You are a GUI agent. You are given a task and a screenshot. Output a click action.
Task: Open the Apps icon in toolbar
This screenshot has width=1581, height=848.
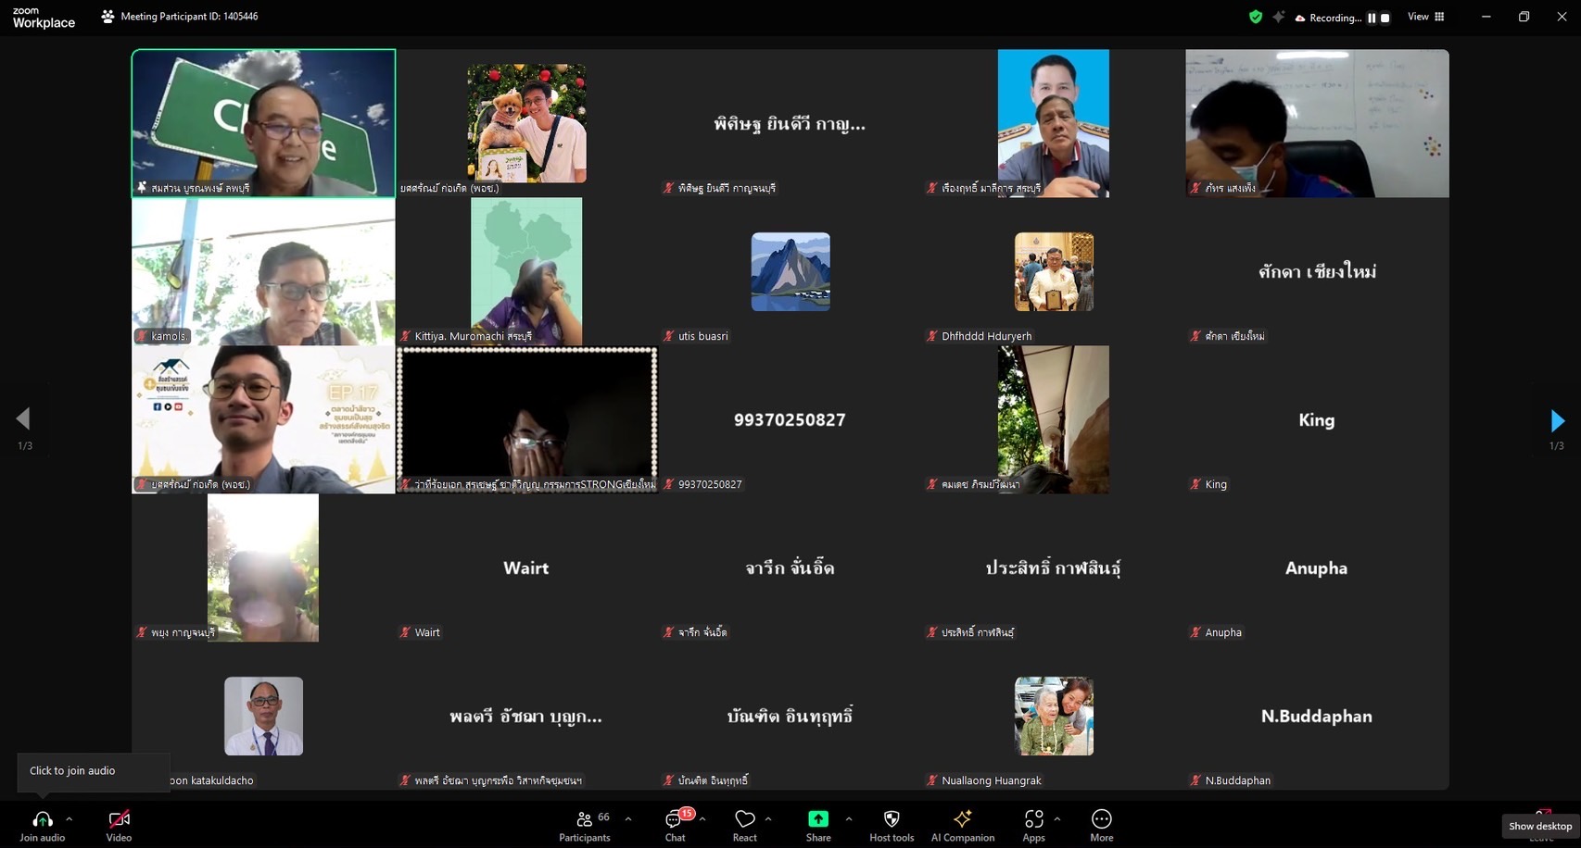tap(1033, 819)
